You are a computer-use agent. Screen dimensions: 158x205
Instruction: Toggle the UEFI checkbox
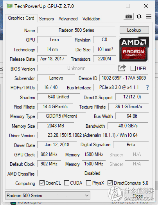point(133,68)
